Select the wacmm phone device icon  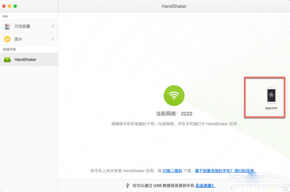[x=271, y=95]
